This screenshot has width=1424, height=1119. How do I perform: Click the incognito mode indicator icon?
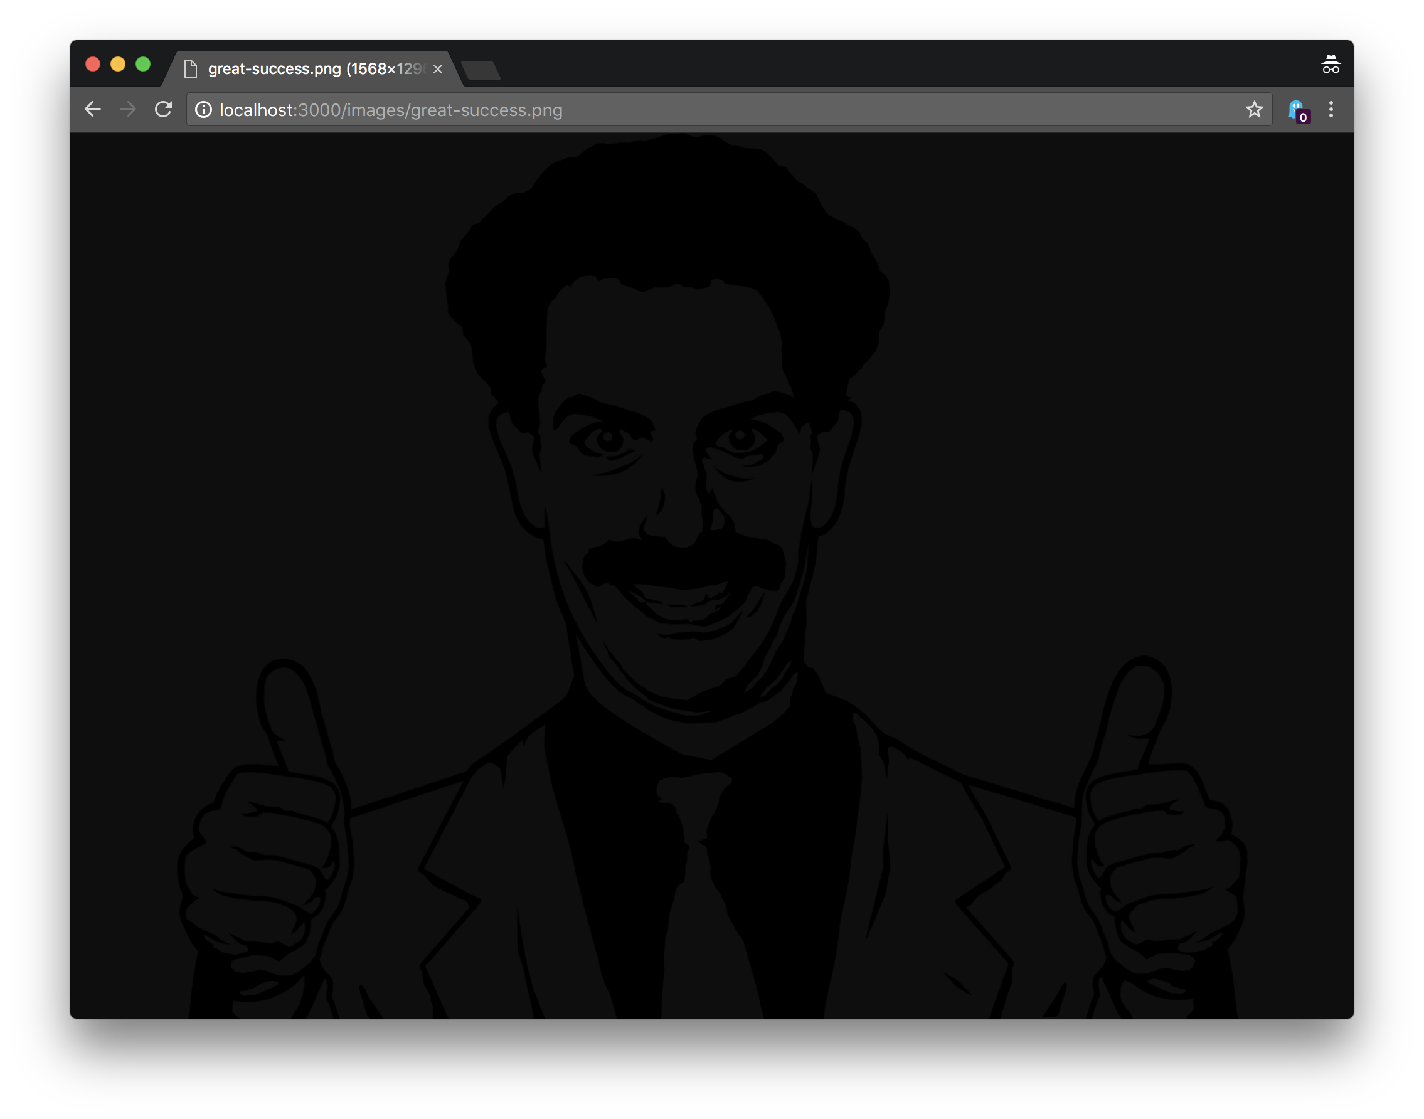click(1331, 64)
